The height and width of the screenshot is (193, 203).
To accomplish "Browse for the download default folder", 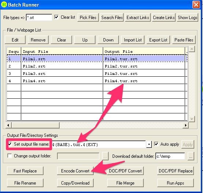I will coord(191,156).
